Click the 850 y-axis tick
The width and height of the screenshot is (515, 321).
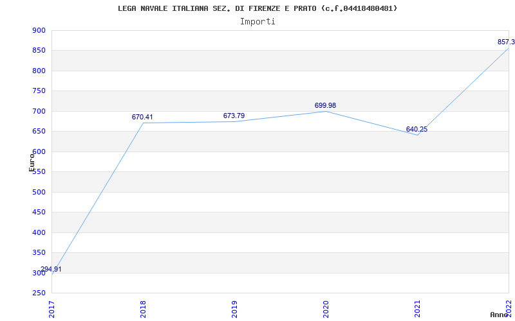click(x=39, y=51)
